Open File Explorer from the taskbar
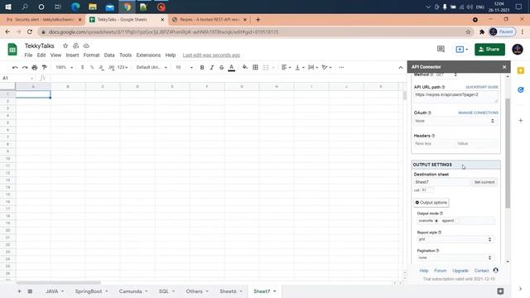 click(x=92, y=7)
